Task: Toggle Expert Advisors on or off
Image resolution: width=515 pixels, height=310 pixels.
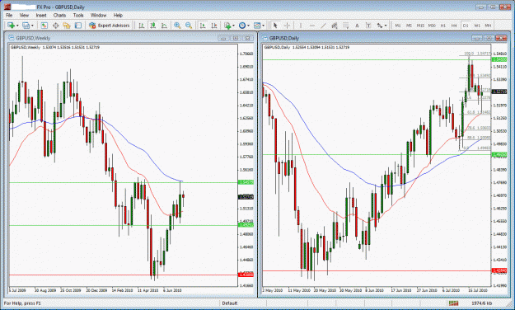Action: click(110, 26)
